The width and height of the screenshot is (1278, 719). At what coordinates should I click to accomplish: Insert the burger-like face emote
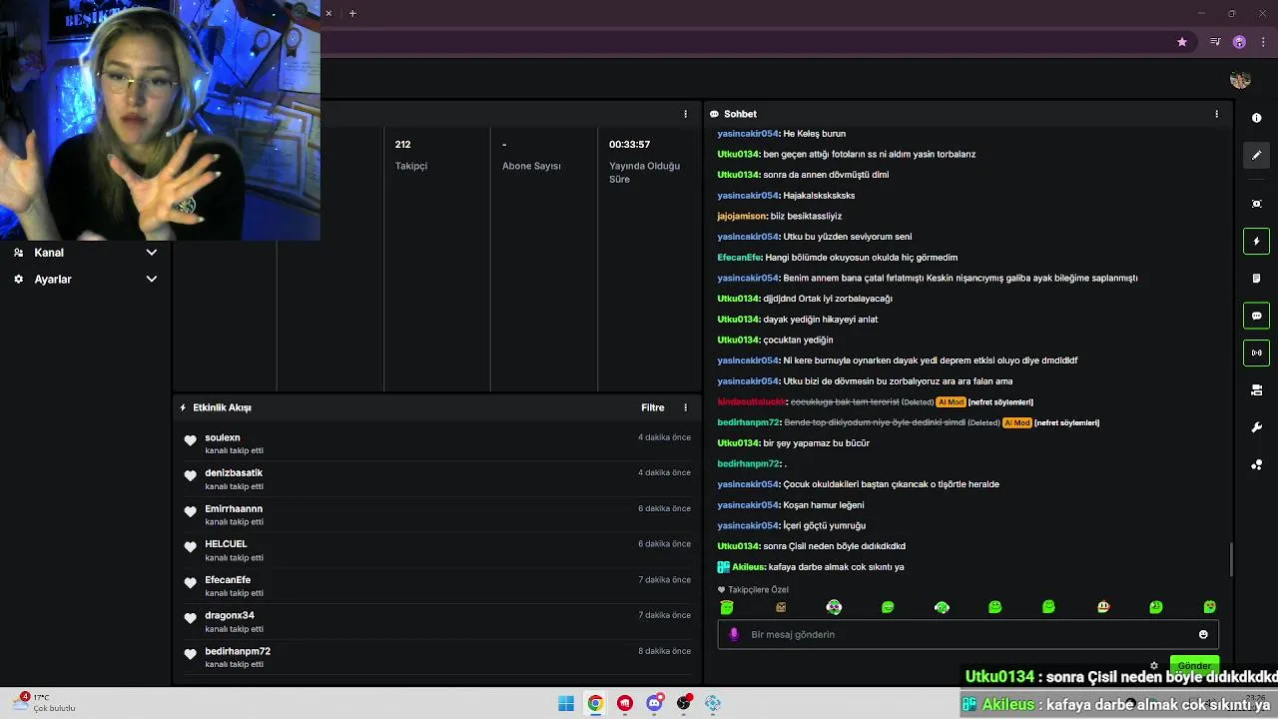pos(1102,607)
